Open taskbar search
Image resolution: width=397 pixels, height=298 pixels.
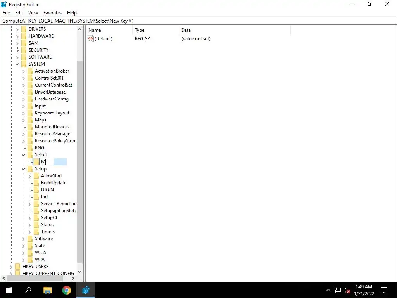click(28, 290)
